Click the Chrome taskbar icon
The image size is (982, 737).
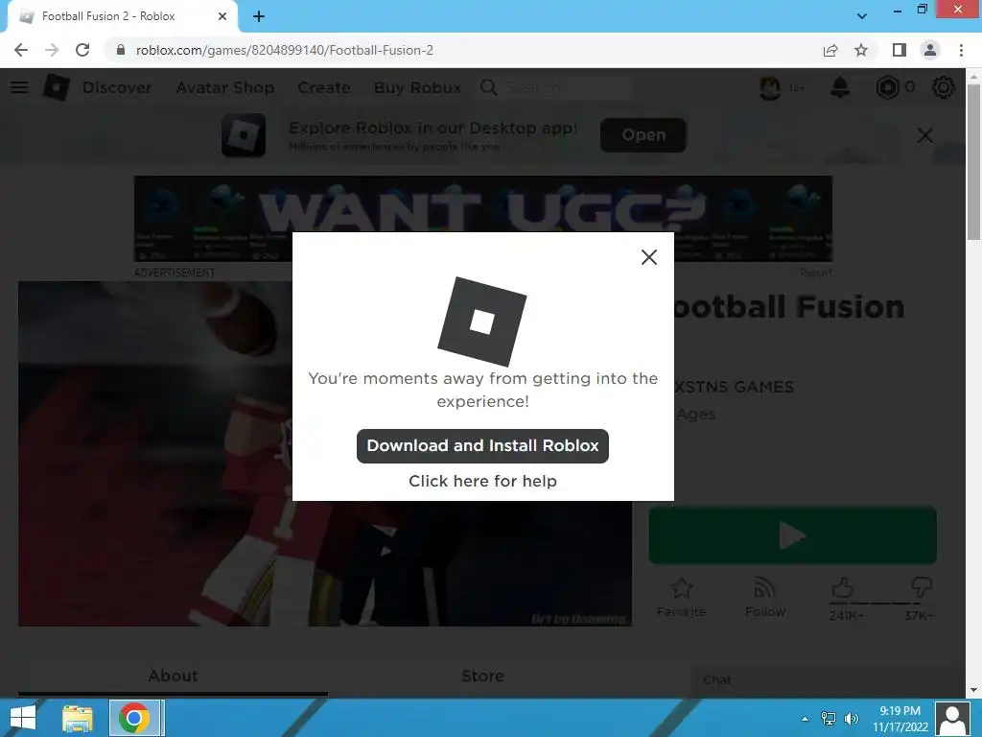tap(135, 718)
